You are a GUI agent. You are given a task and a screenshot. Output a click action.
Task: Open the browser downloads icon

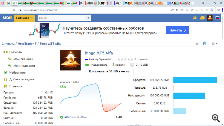202,10
